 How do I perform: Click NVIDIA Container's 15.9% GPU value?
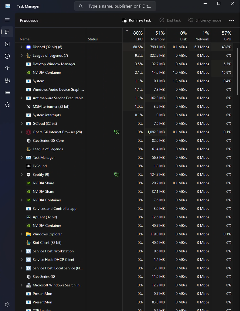coord(227,73)
